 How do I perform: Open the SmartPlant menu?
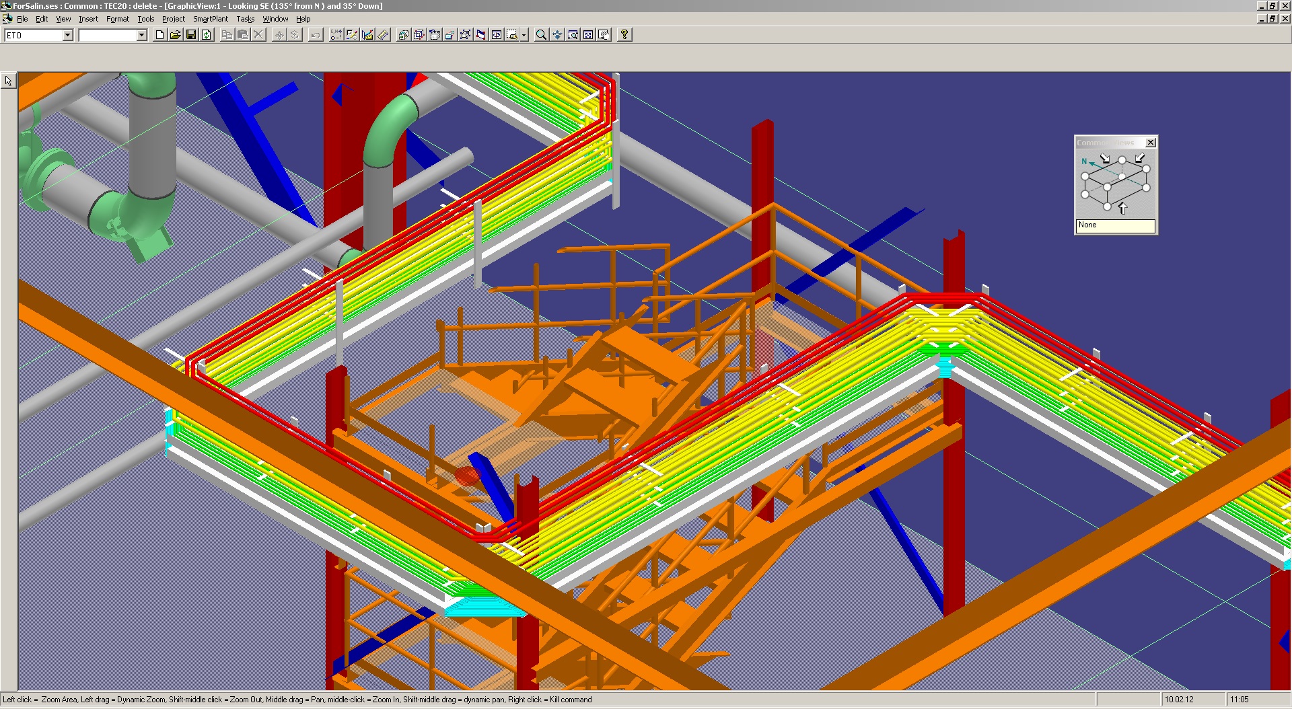point(211,19)
